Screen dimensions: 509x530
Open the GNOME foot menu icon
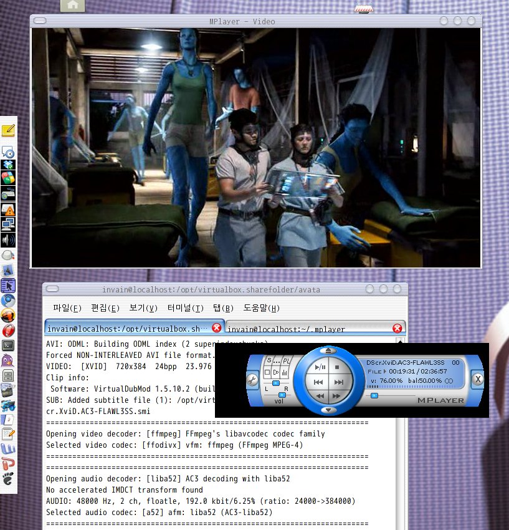[x=8, y=479]
